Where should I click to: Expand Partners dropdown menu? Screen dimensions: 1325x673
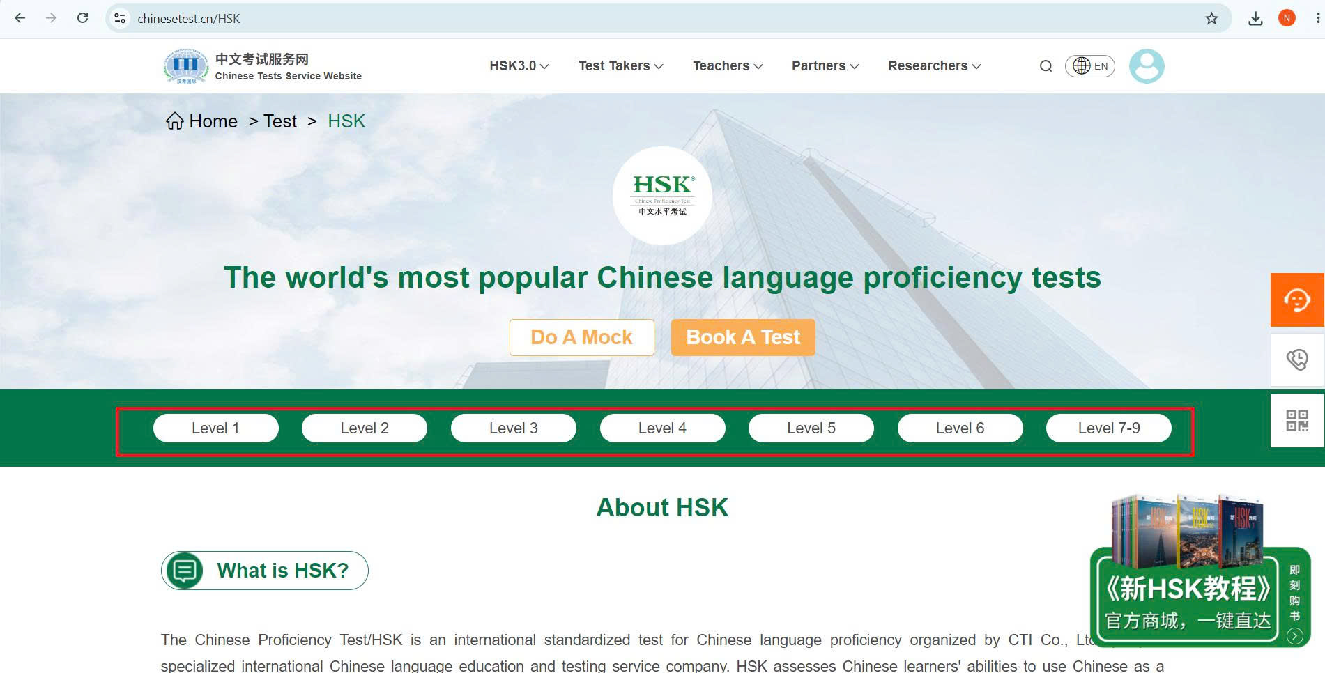tap(825, 66)
